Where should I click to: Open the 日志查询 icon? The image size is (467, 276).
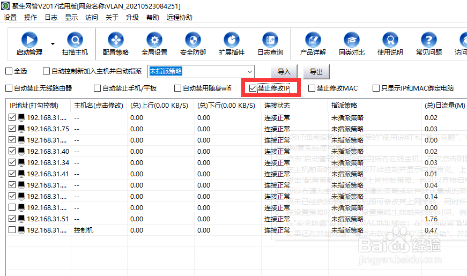[x=270, y=40]
